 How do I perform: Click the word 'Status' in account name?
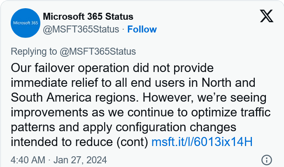[x=119, y=16]
